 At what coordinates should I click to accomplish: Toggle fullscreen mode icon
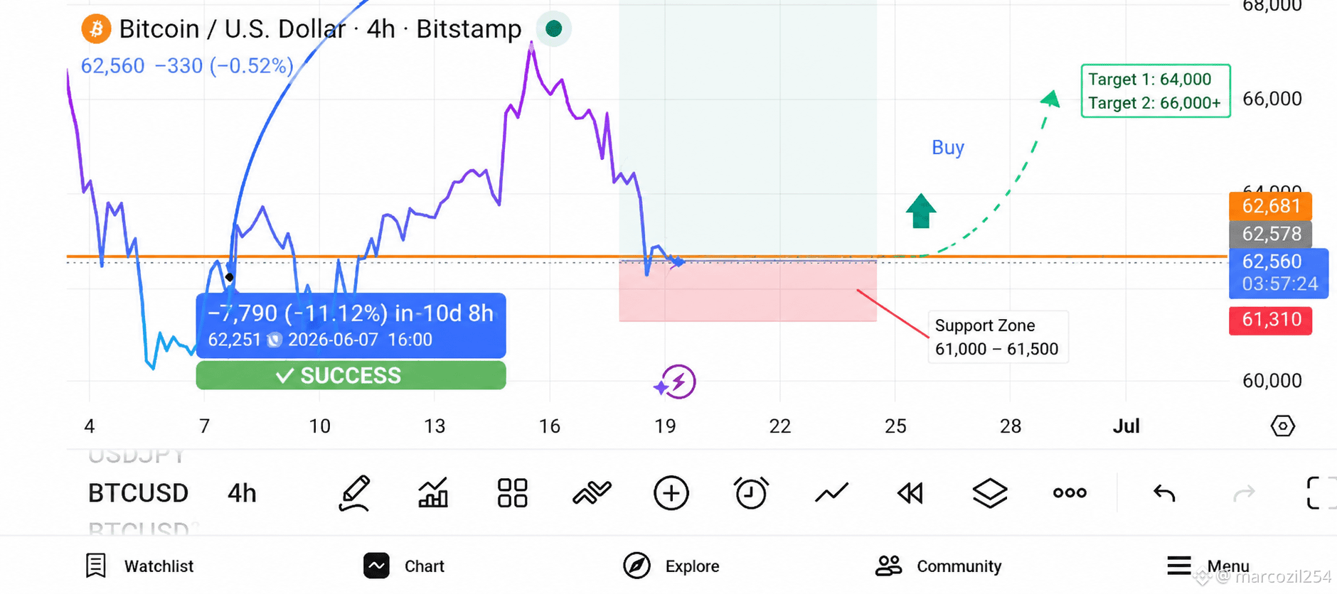(x=1321, y=492)
